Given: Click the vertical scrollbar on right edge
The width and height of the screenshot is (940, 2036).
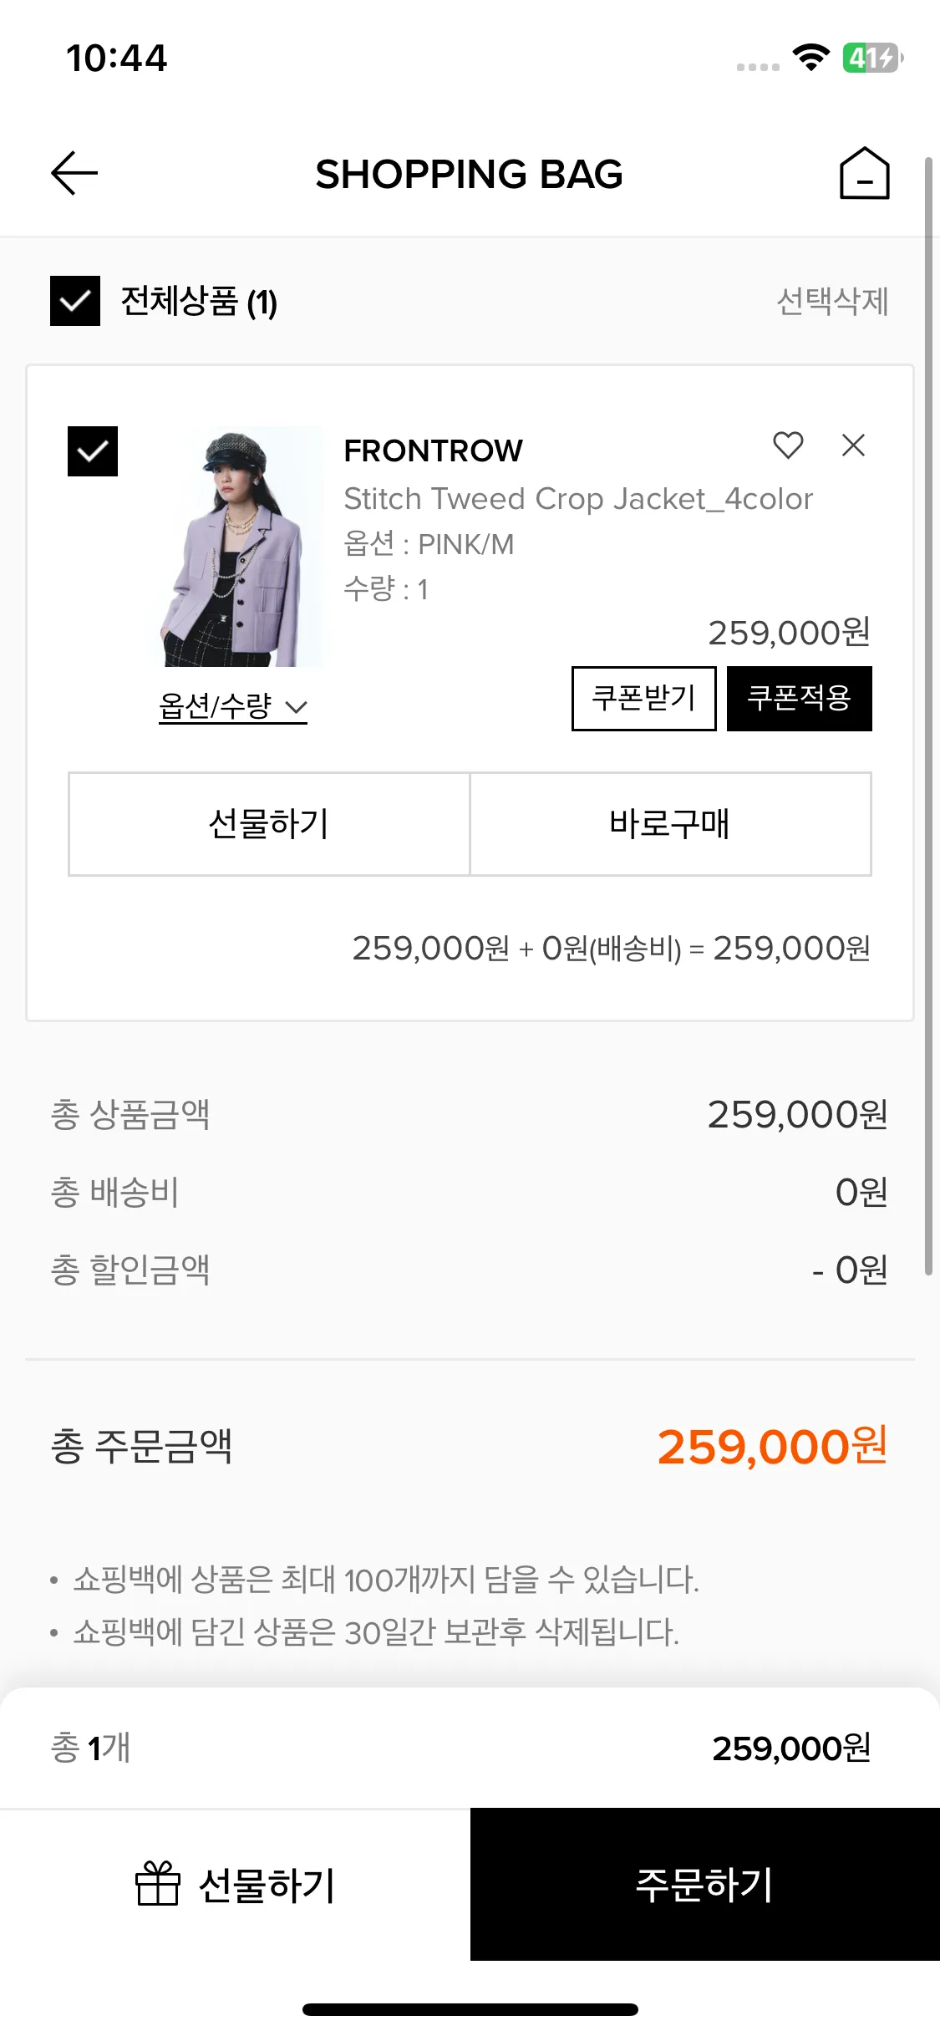Looking at the screenshot, I should point(928,715).
